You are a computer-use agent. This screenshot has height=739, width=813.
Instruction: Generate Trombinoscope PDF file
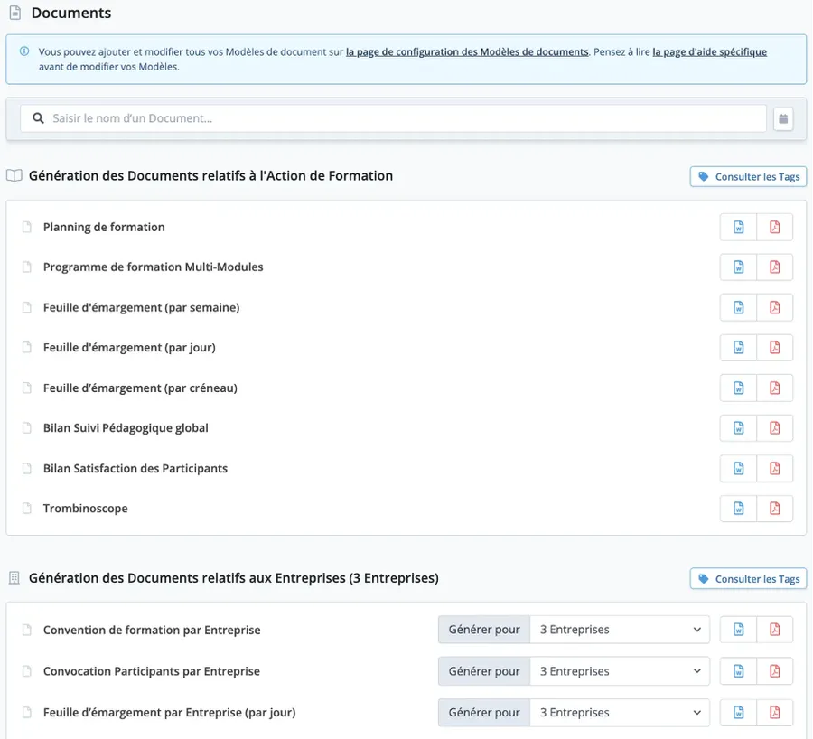pos(774,509)
